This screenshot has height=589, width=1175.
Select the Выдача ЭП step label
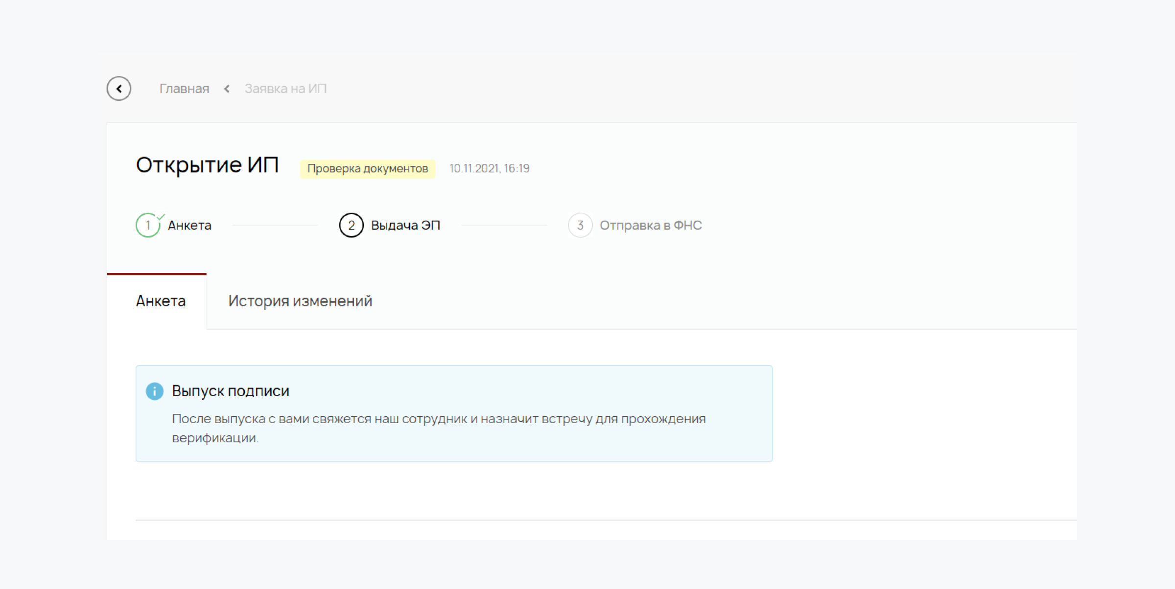(405, 226)
